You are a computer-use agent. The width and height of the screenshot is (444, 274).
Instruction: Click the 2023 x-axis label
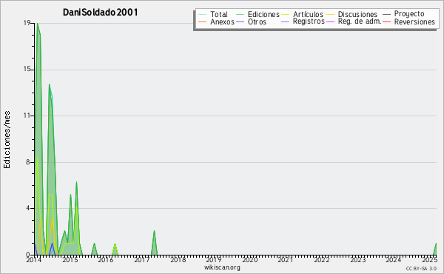click(x=357, y=260)
